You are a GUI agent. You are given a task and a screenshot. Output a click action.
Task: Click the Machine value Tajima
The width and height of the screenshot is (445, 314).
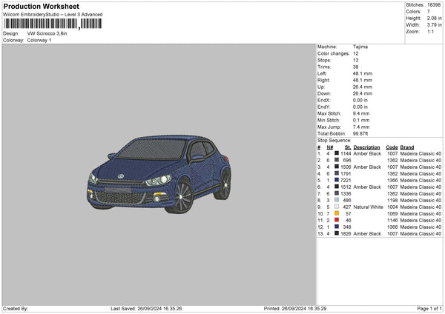(360, 47)
